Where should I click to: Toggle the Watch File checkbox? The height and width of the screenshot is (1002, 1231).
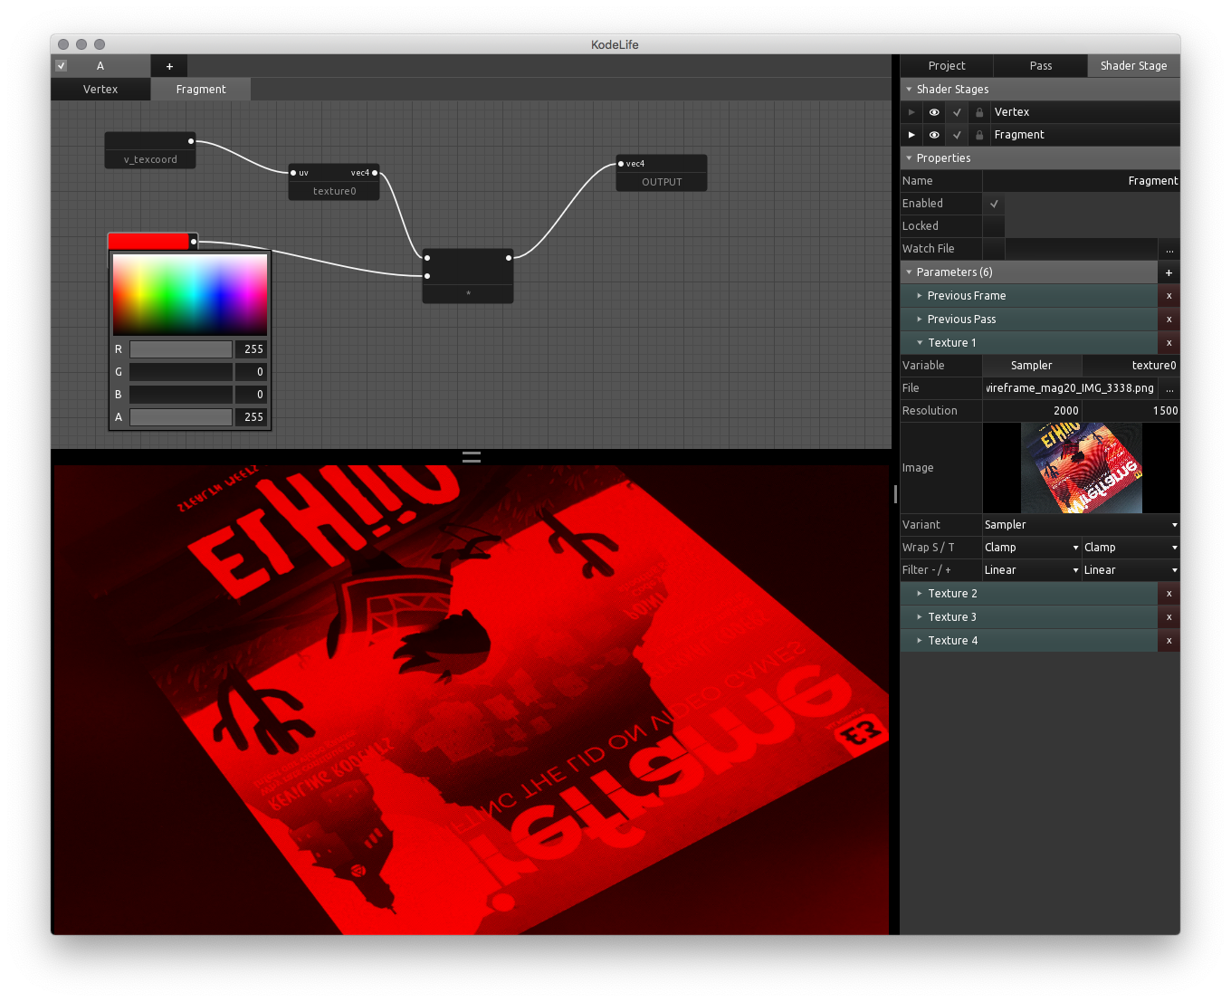[994, 249]
